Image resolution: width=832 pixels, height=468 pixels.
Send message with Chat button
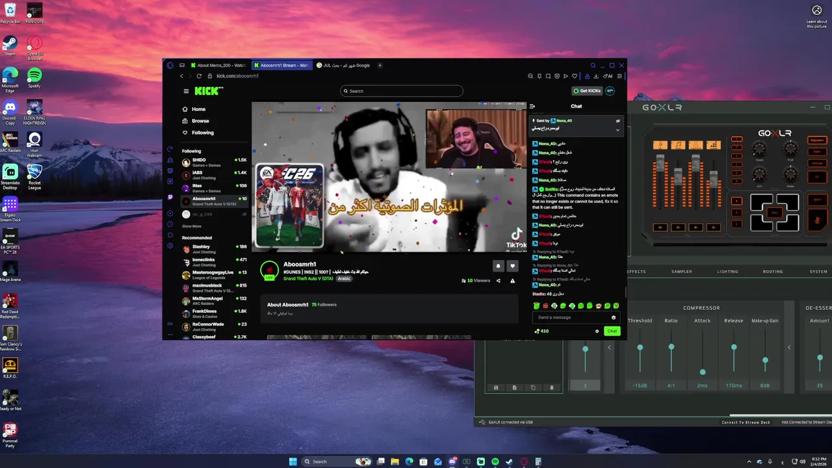[x=612, y=331]
